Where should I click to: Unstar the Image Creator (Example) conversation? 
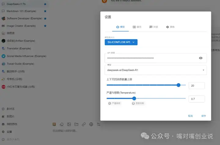[x=45, y=26]
